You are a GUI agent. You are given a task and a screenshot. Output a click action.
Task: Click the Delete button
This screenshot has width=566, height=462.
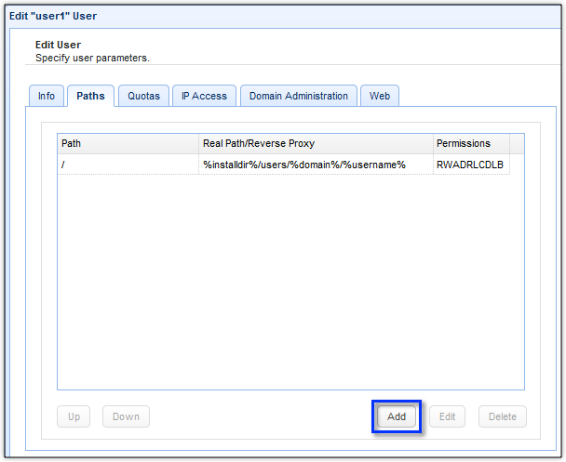(x=503, y=416)
